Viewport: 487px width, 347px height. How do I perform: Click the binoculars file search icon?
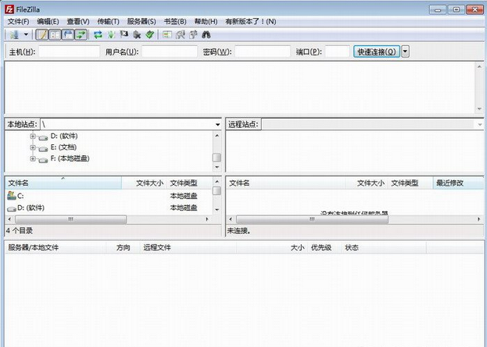click(x=206, y=34)
